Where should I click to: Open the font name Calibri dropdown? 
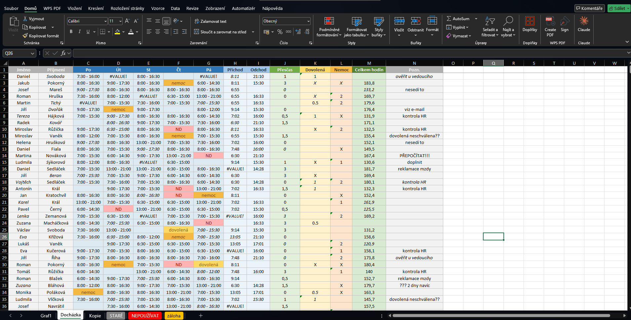click(x=105, y=21)
